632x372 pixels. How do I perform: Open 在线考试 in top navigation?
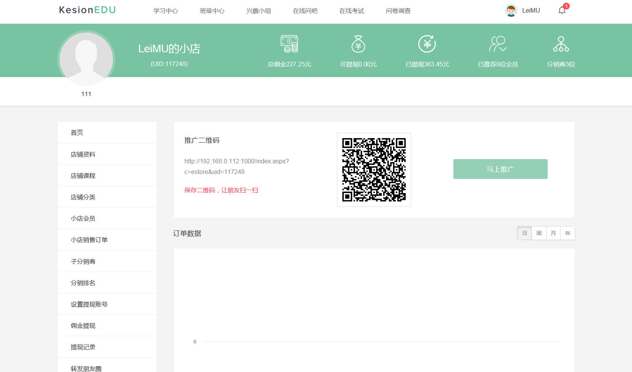pos(352,11)
